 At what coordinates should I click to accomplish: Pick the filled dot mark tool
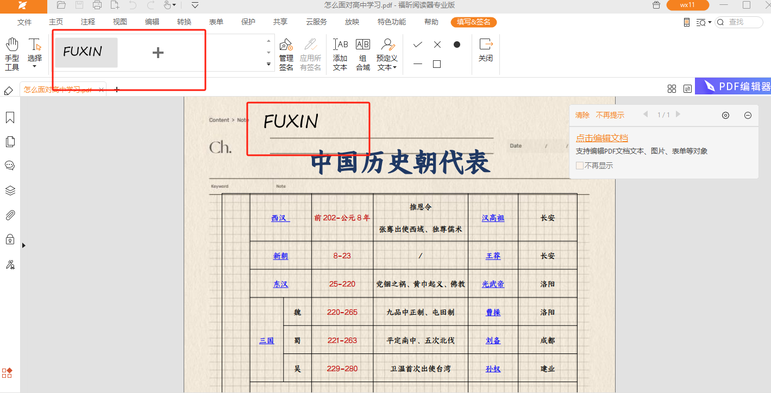tap(457, 45)
